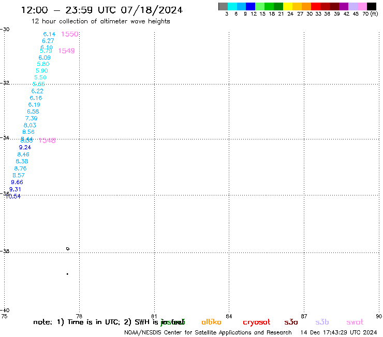Click the '14 Dec 17:43:29 UTC 2024' timestamp

coord(339,332)
